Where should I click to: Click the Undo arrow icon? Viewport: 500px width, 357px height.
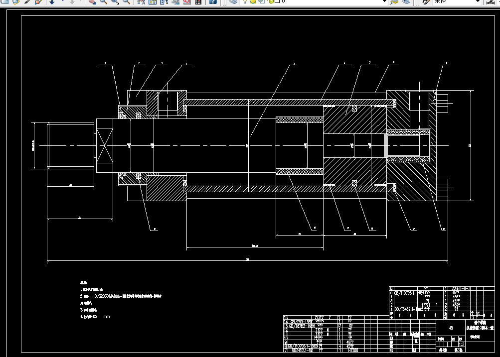coord(52,1)
